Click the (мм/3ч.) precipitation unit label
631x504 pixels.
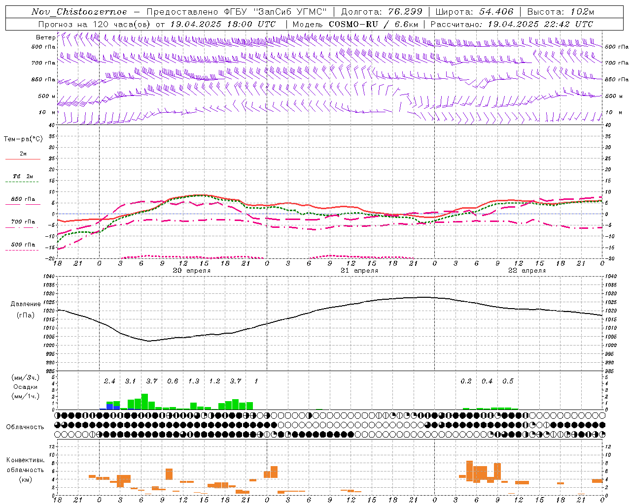click(25, 378)
